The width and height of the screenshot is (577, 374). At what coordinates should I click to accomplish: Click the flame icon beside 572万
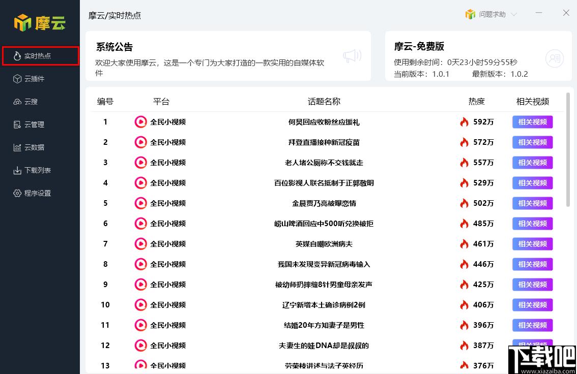tap(465, 142)
